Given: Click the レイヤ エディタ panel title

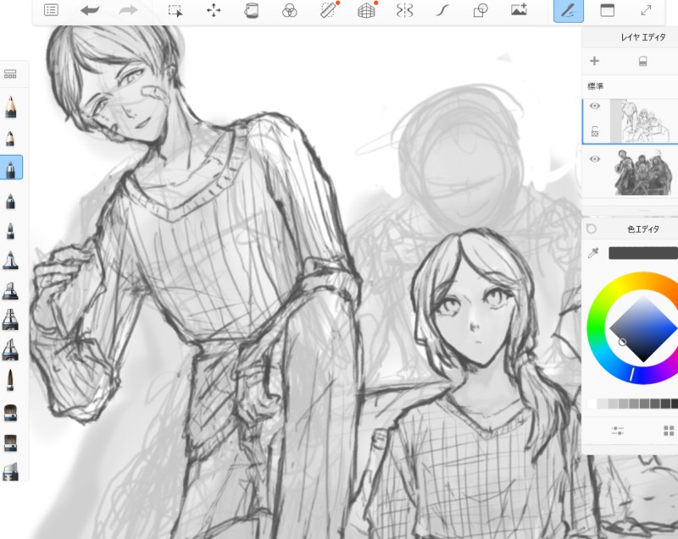Looking at the screenshot, I should click(x=643, y=37).
